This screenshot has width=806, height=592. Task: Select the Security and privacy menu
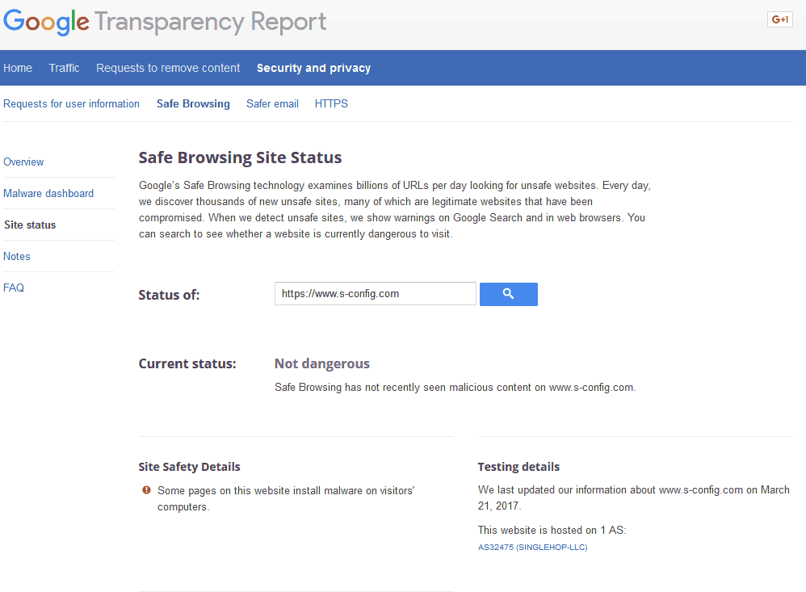click(313, 68)
